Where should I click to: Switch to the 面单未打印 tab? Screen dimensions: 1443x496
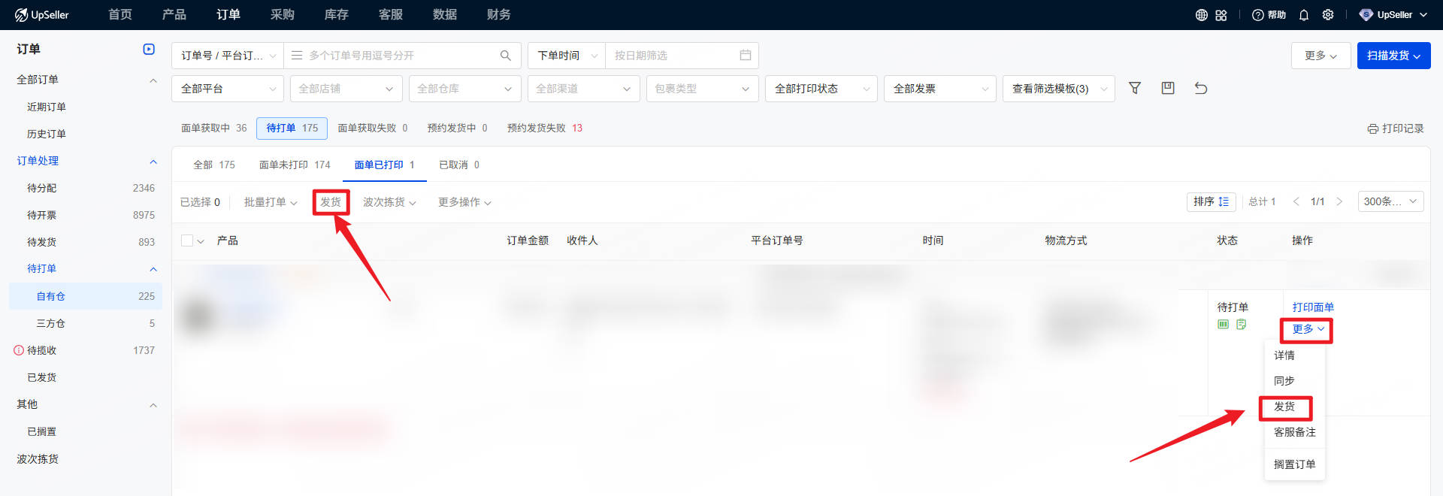coord(295,165)
